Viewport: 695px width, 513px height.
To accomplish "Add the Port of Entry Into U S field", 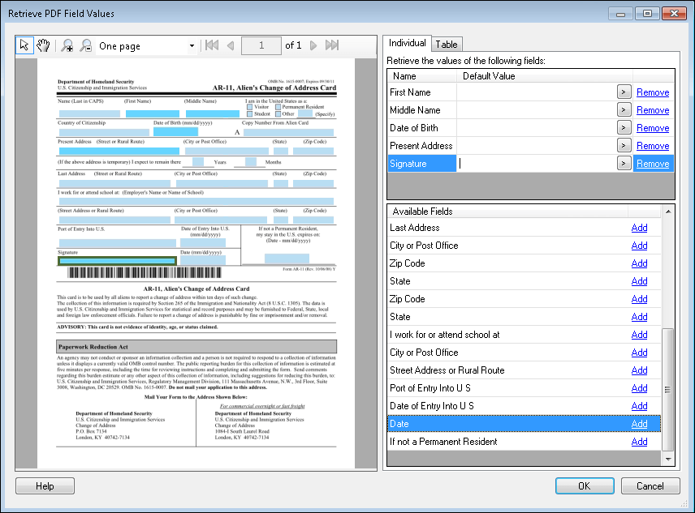I will (639, 388).
